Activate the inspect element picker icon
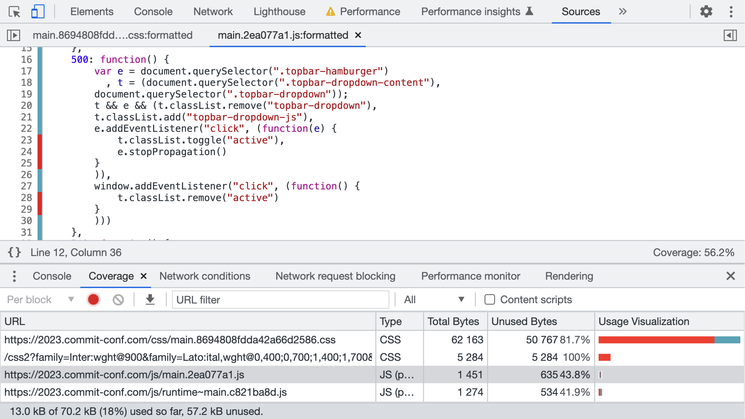The height and width of the screenshot is (419, 745). 14,12
